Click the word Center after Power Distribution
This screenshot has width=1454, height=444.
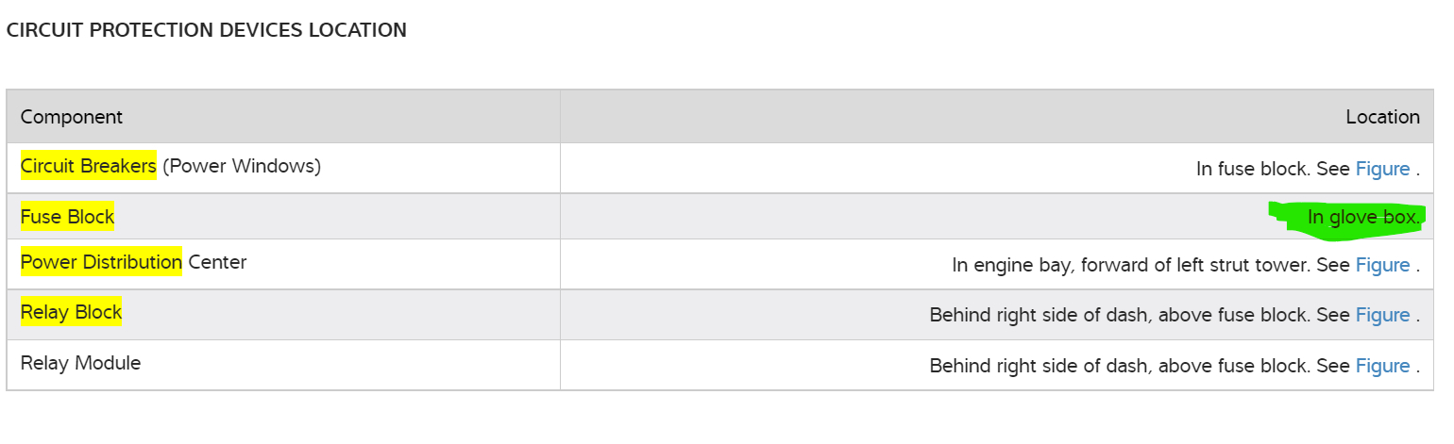[217, 262]
